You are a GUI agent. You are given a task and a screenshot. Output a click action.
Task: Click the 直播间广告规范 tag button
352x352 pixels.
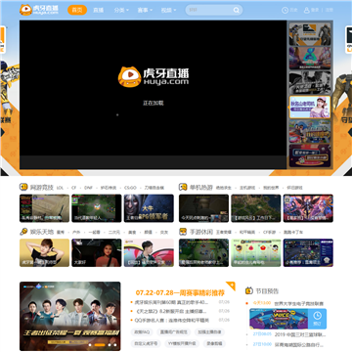pos(173,331)
